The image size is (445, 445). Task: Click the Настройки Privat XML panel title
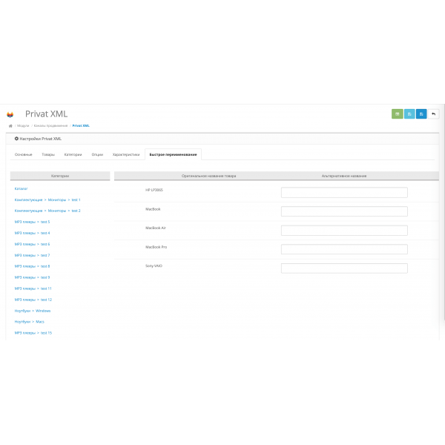pos(40,139)
